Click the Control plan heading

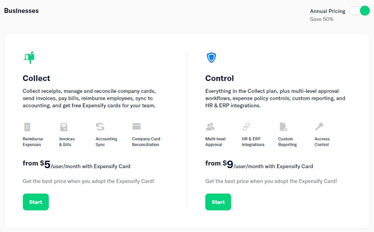219,78
